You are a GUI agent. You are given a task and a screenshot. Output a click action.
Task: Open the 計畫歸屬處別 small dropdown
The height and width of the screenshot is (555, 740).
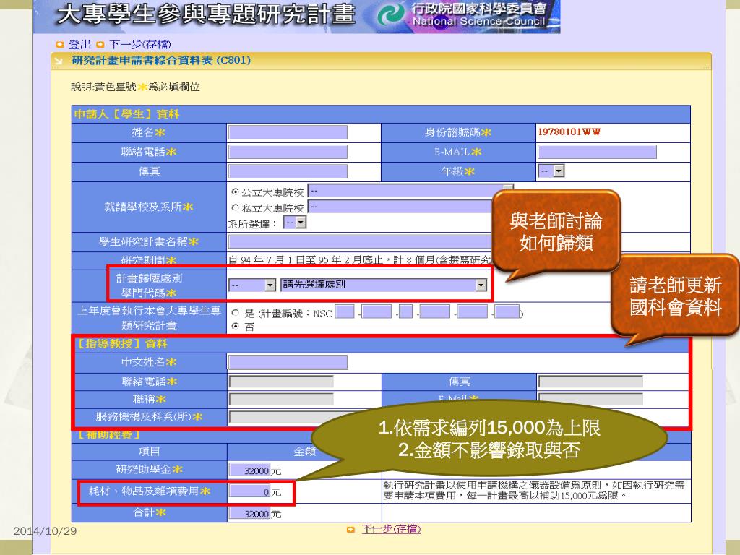point(252,285)
